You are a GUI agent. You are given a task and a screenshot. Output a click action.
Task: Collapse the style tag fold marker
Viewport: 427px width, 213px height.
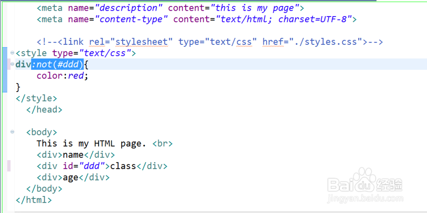pos(12,53)
